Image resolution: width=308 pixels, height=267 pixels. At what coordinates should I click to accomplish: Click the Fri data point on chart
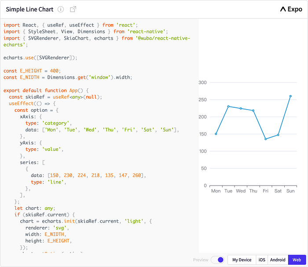coord(266,139)
